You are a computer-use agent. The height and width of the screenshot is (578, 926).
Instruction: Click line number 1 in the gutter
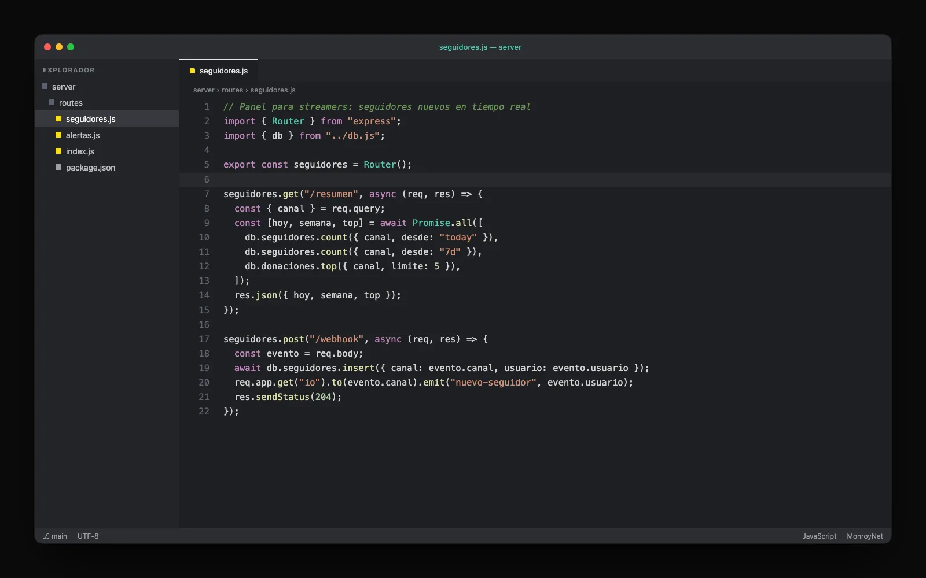click(207, 107)
